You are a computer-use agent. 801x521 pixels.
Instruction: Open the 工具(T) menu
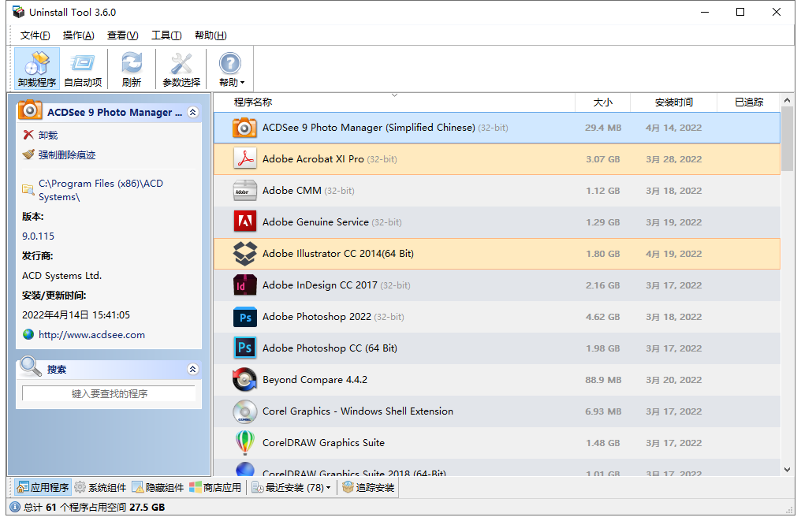tap(166, 35)
